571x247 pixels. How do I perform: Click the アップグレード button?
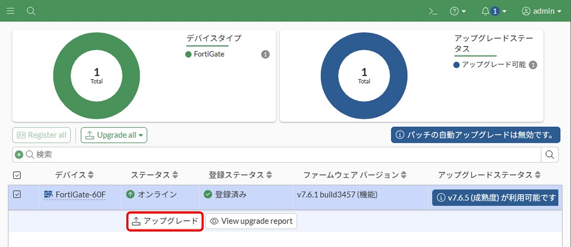click(x=165, y=221)
